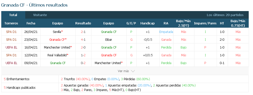253x95 pixels.
Task: Switch to the Visitante tab
Action: 40,15
